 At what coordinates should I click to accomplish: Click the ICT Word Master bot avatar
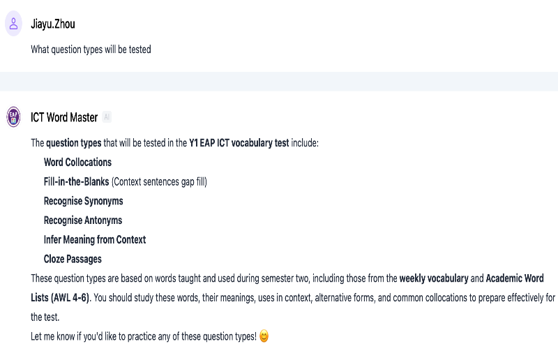point(14,117)
